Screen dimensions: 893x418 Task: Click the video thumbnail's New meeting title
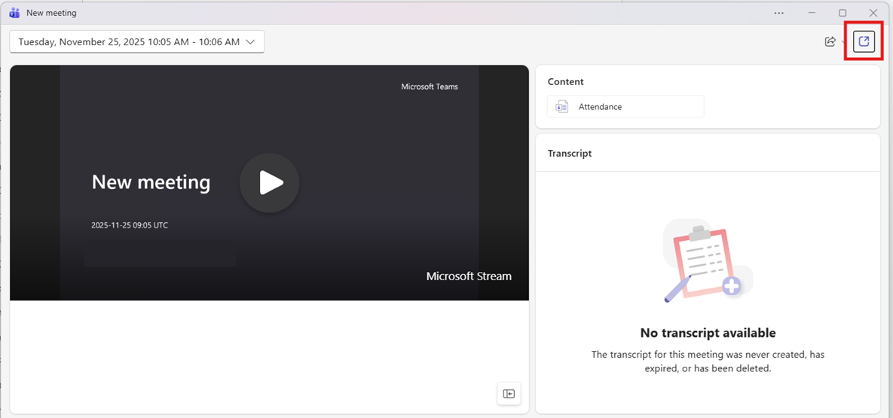coord(151,182)
